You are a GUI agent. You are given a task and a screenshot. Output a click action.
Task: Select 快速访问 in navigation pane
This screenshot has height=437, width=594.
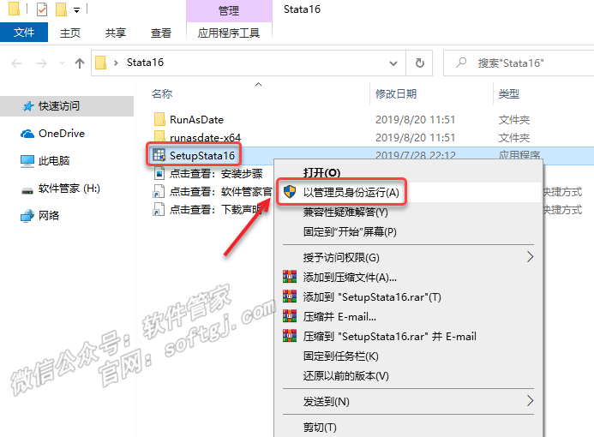pos(67,106)
